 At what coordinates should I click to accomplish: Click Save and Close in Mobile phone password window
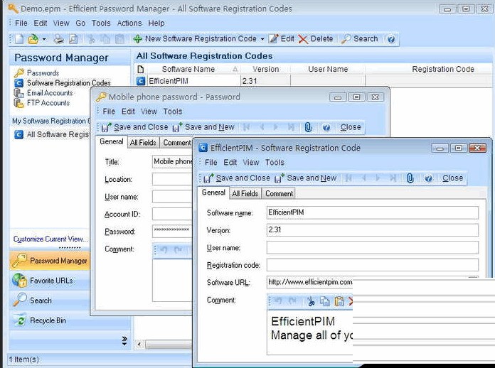pos(135,127)
